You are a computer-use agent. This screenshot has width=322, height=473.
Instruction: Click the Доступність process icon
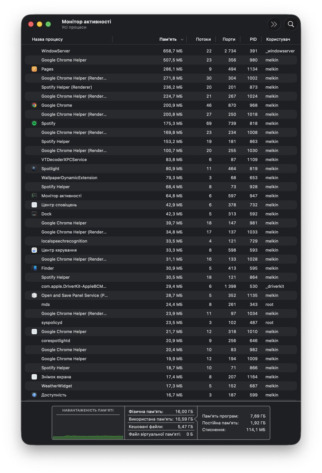tap(34, 395)
